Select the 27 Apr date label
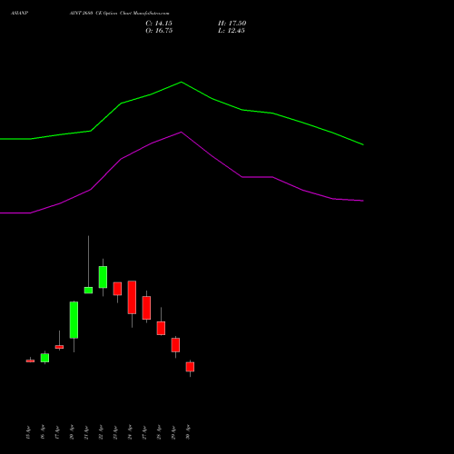 144,432
